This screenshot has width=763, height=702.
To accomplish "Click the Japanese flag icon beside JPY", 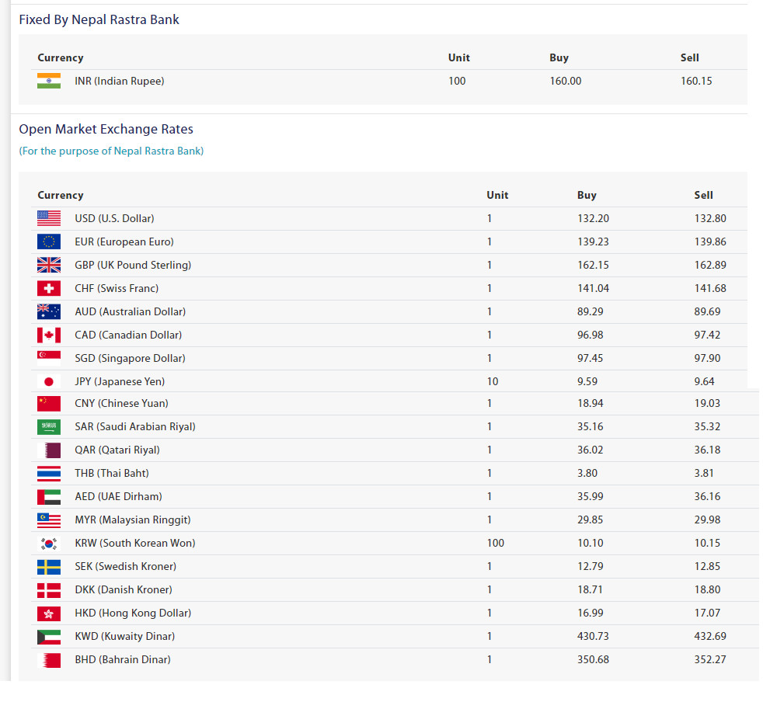I will coord(49,382).
